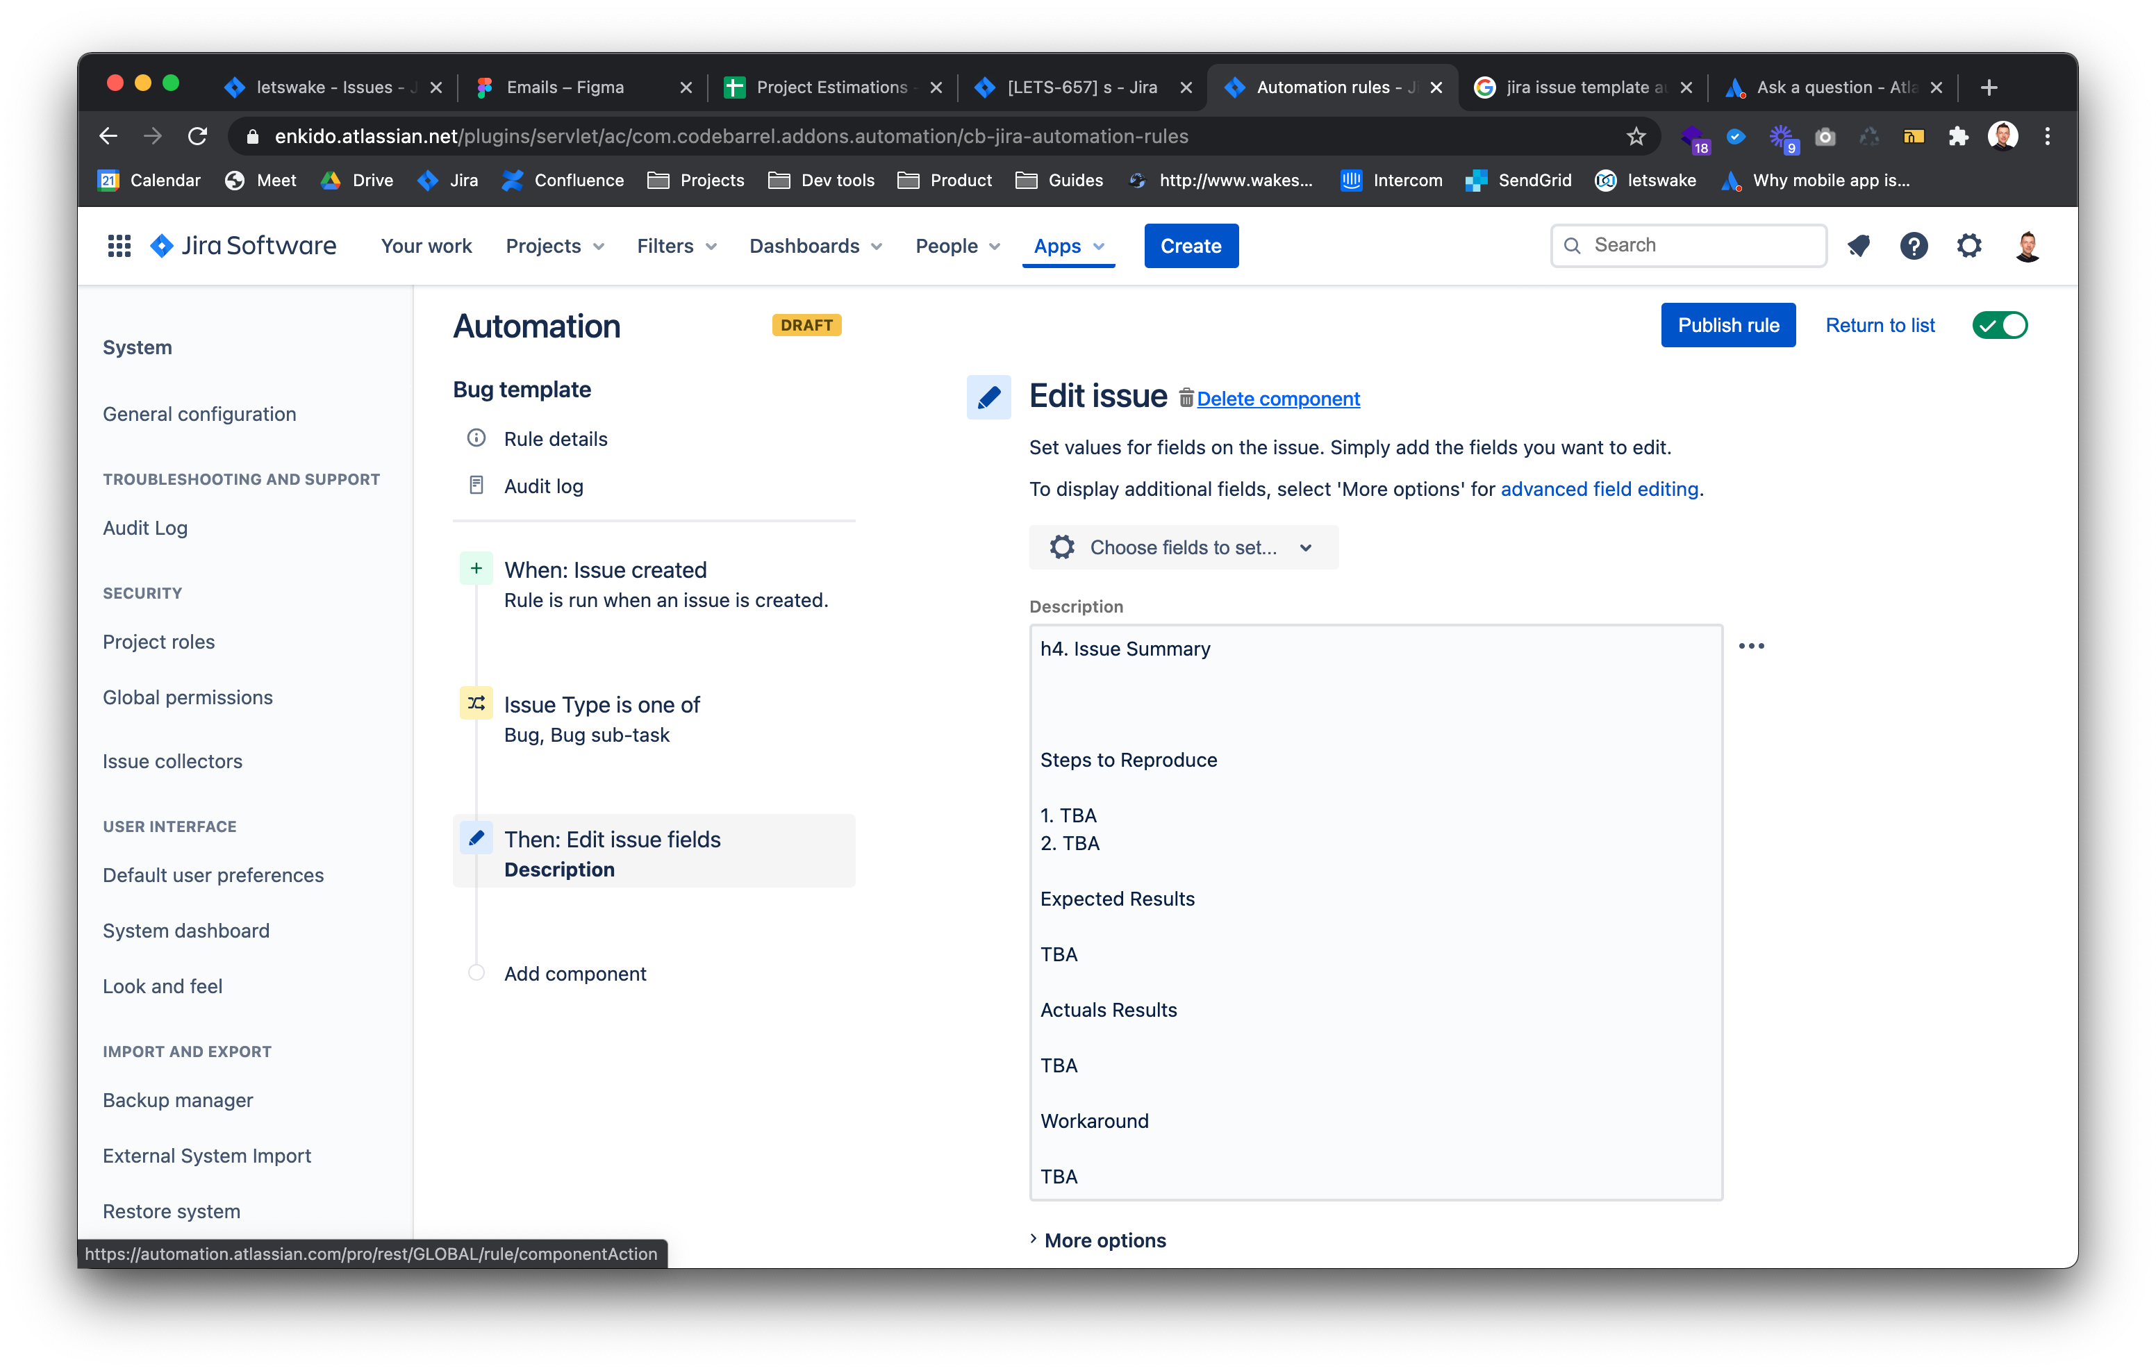Open Global permissions in the sidebar

point(187,697)
